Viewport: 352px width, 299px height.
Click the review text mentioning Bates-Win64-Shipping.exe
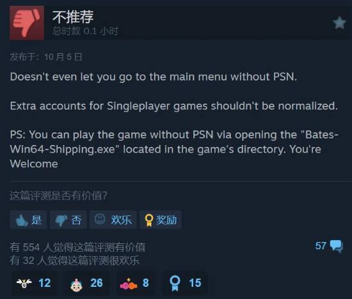point(174,149)
